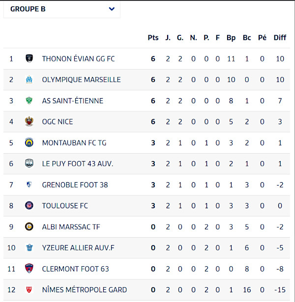Click the Olympique Marseille logo
Image resolution: width=295 pixels, height=302 pixels.
29,80
